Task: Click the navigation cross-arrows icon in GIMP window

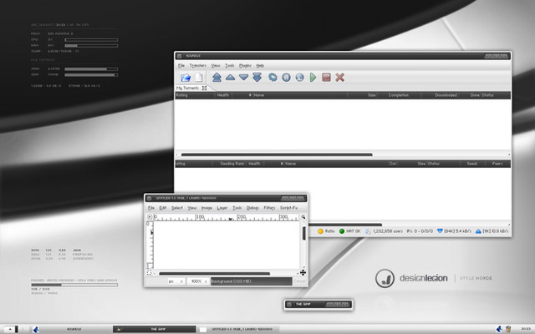Action: pyautogui.click(x=303, y=272)
